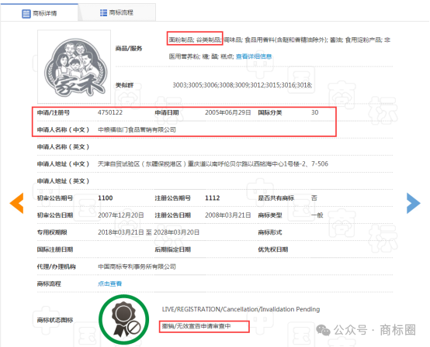430x347 pixels.
Task: Open the 点击查看 trademark process link
Action: [x=109, y=283]
